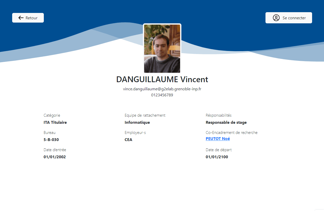Click the Co-Encadrement de recherche label
Viewport: 324px width, 211px height.
[232, 133]
